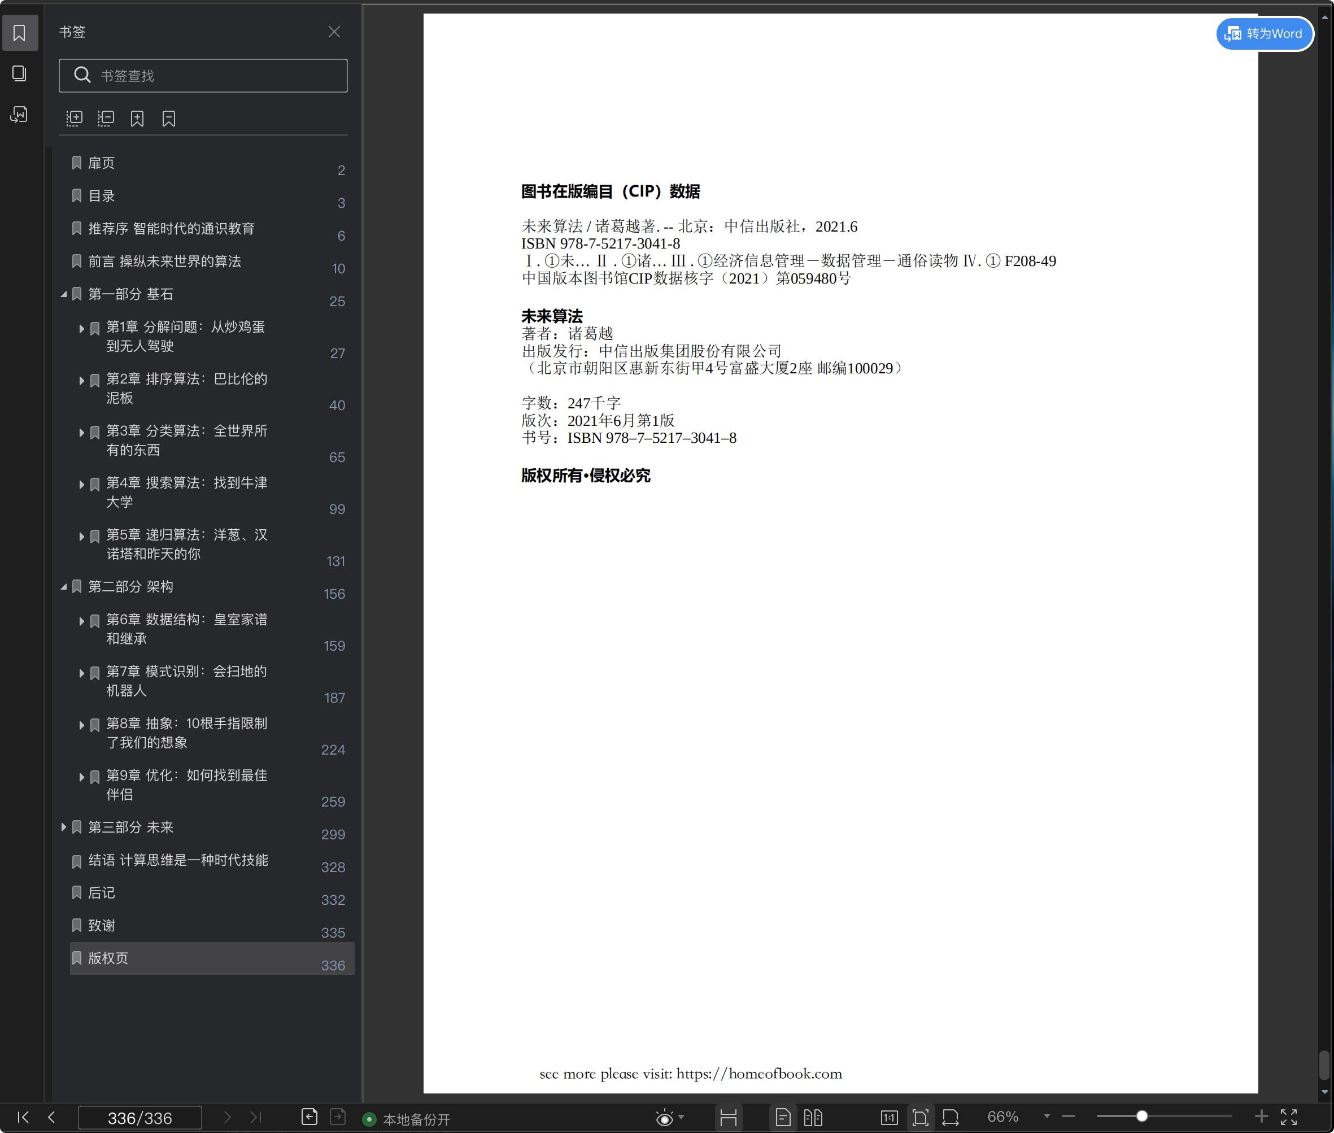This screenshot has height=1133, width=1334.
Task: Enter full screen mode icon
Action: pos(1289,1117)
